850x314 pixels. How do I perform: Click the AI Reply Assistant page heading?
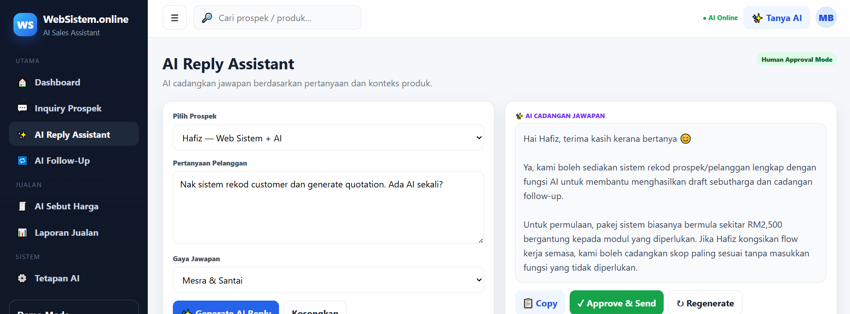pyautogui.click(x=228, y=64)
